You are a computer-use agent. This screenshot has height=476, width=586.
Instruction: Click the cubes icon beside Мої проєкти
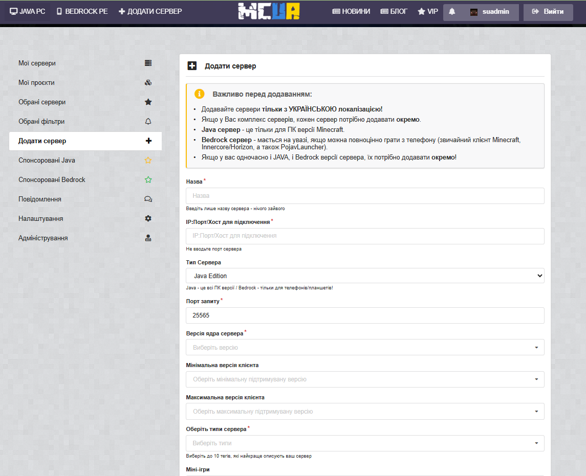click(x=148, y=83)
